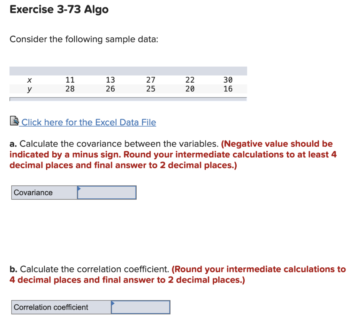Click the Covariance answer input field
The width and height of the screenshot is (357, 328).
(x=106, y=192)
